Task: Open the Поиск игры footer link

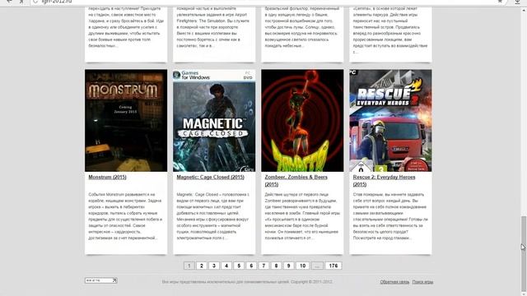Action: coord(422,282)
